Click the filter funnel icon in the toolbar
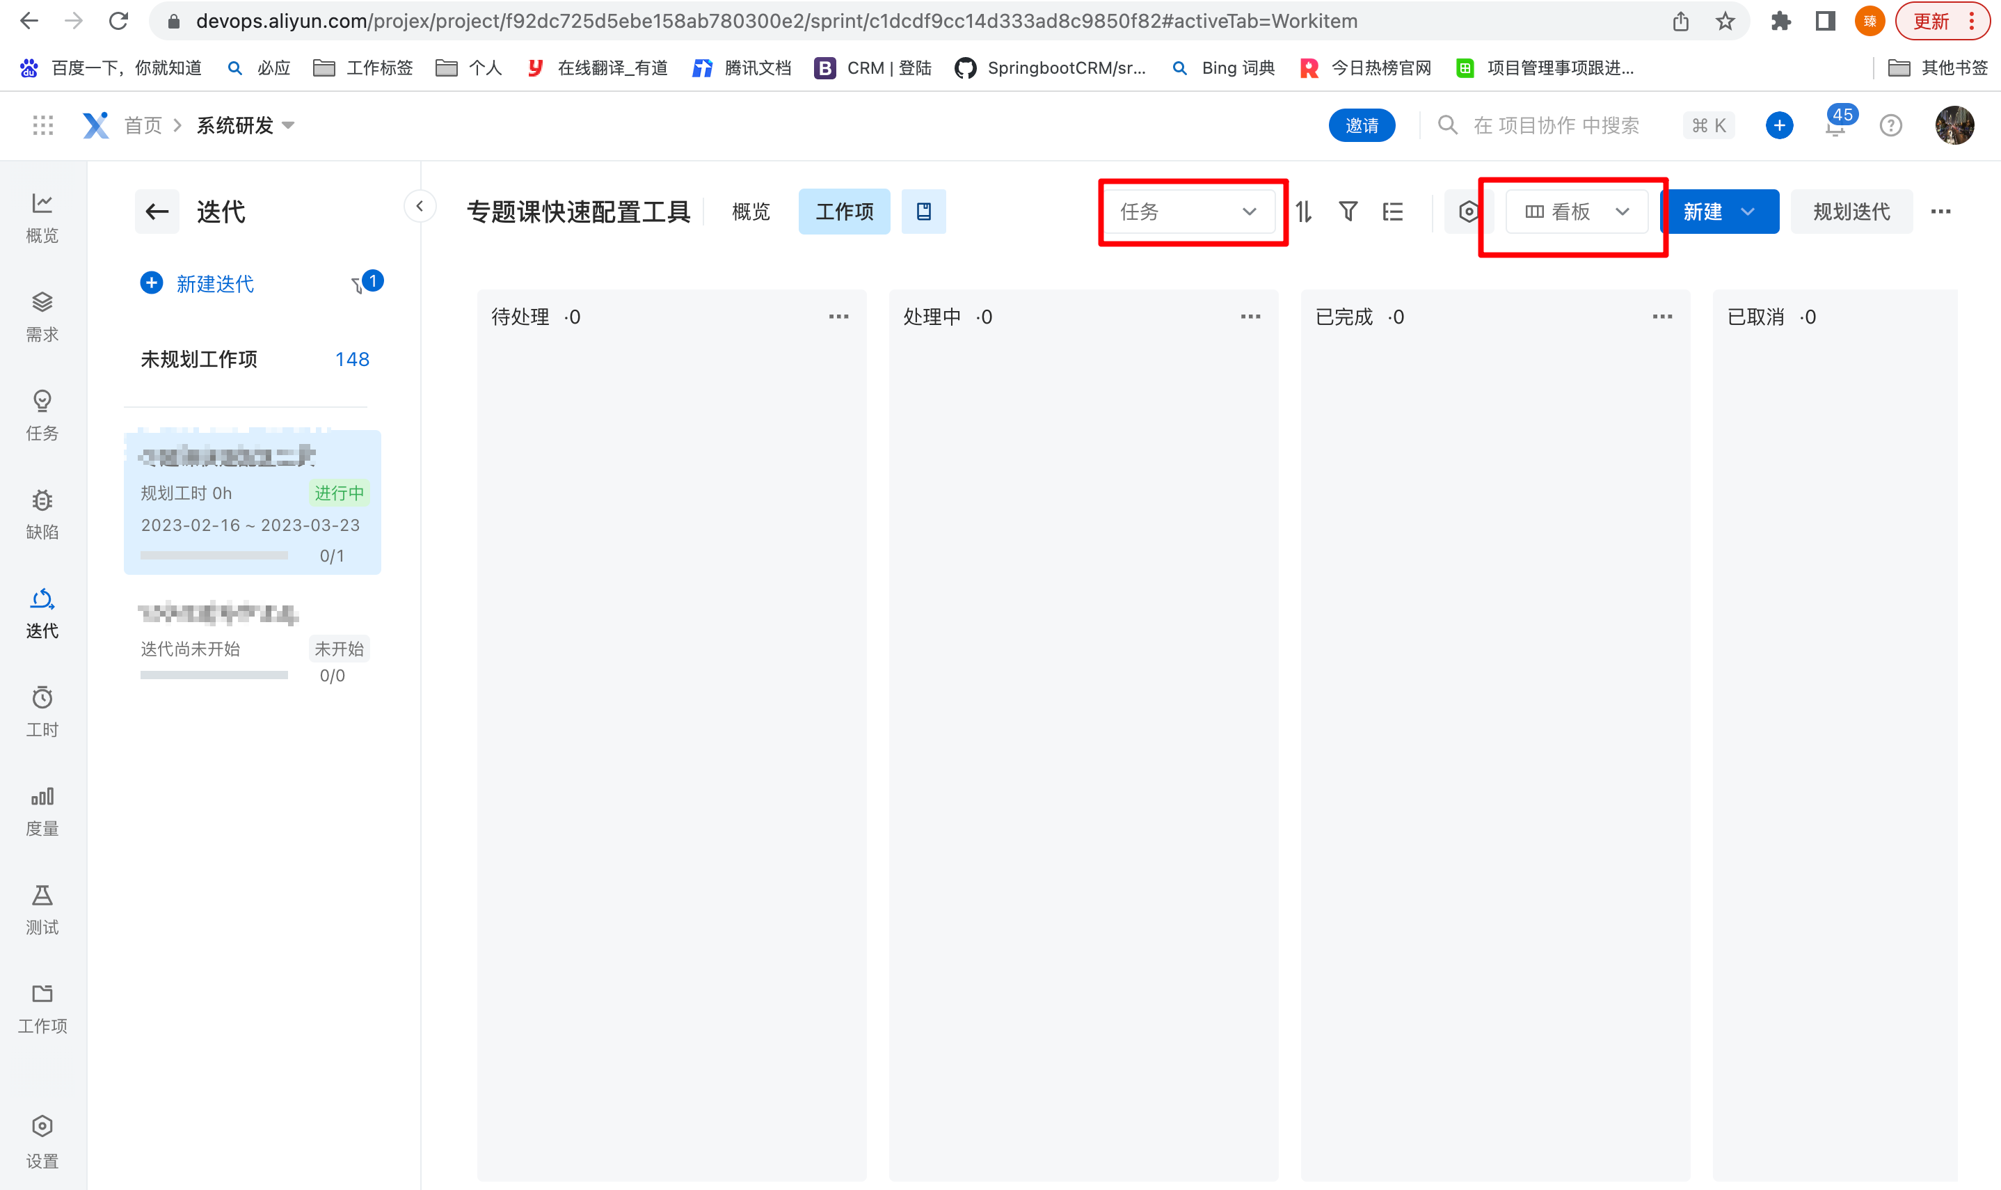This screenshot has height=1190, width=2001. pos(1348,212)
